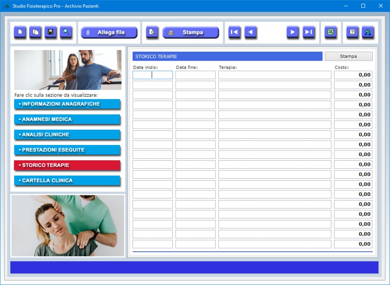Click 'Fare clic sulla sezione da visualizzare' text

pyautogui.click(x=56, y=95)
